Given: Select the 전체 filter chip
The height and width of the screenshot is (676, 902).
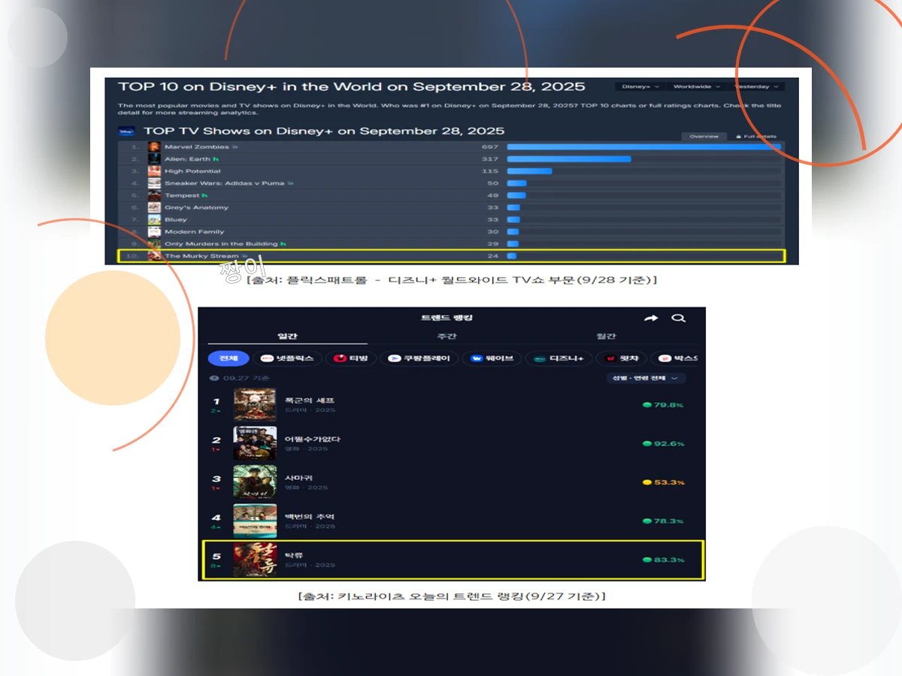Looking at the screenshot, I should pos(229,358).
